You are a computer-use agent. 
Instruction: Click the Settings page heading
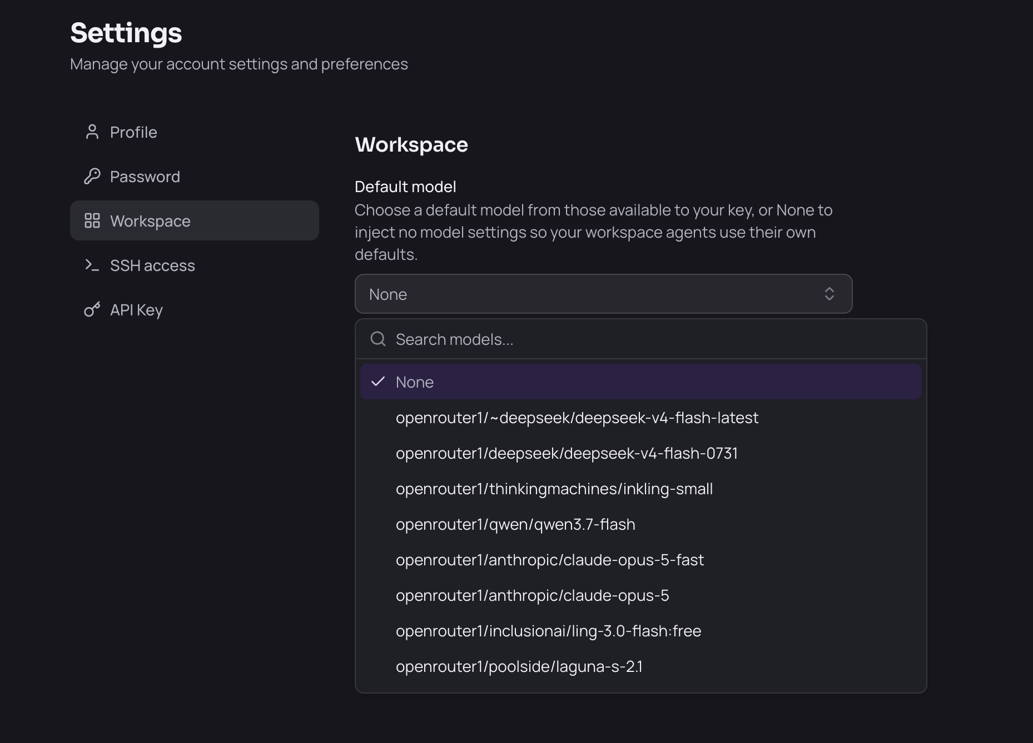click(x=126, y=33)
